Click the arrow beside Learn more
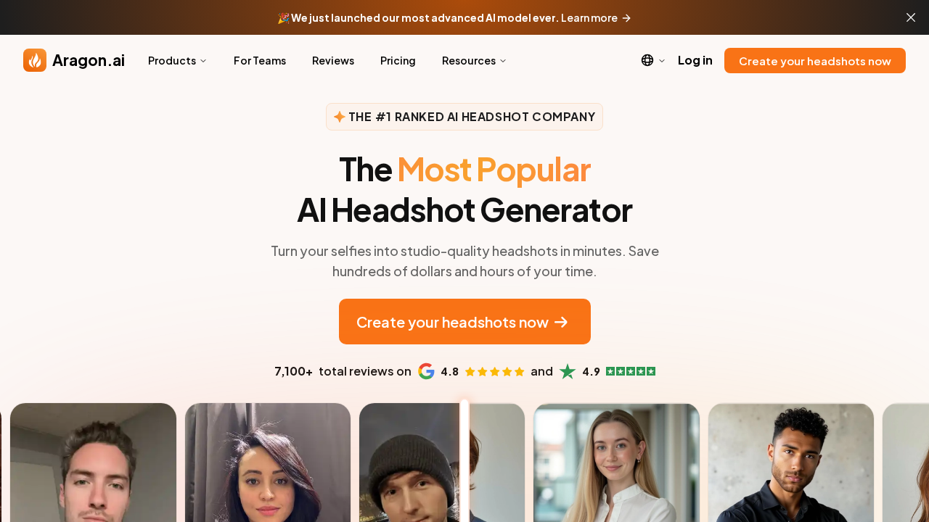Image resolution: width=929 pixels, height=522 pixels. [626, 17]
